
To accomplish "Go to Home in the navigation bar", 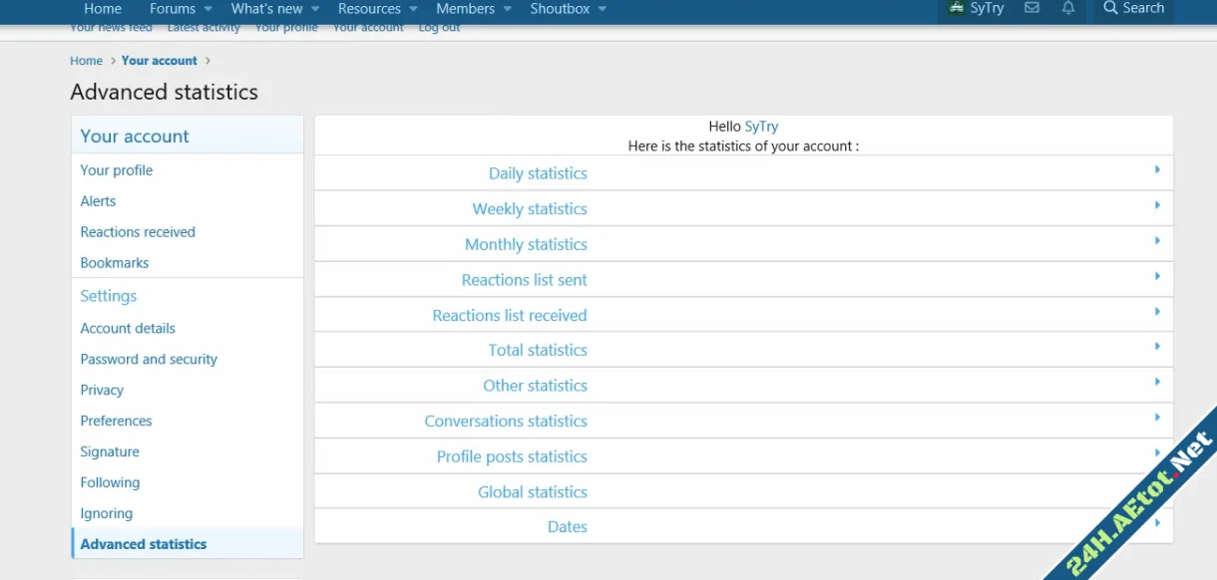I will coord(102,9).
